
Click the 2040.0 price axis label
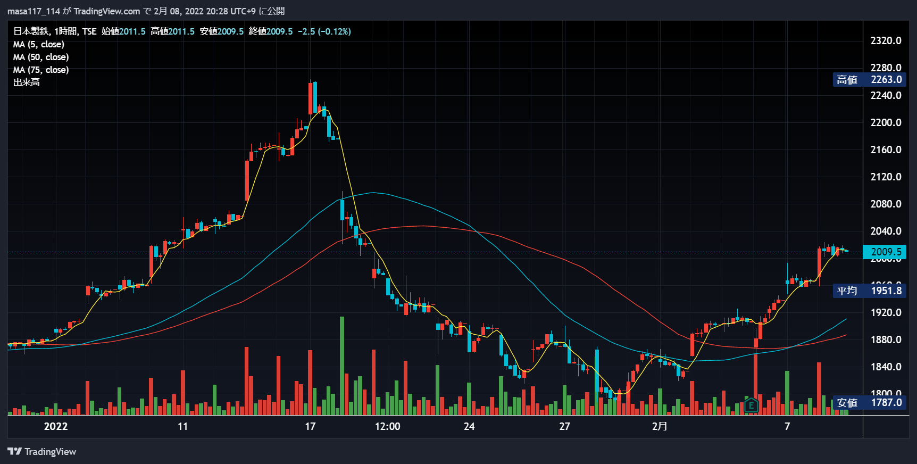[x=886, y=231]
